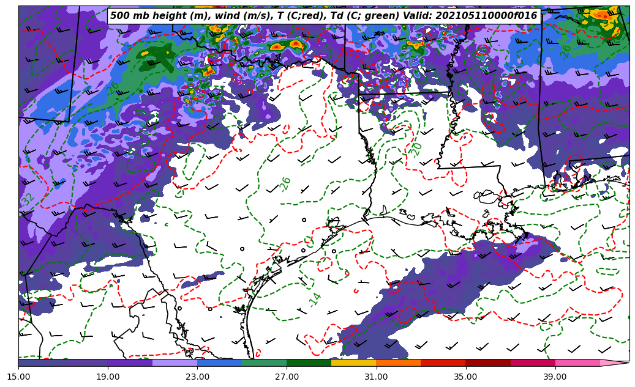This screenshot has height=387, width=635.
Task: Click the yellow segment of the colorbar
Action: (x=353, y=363)
